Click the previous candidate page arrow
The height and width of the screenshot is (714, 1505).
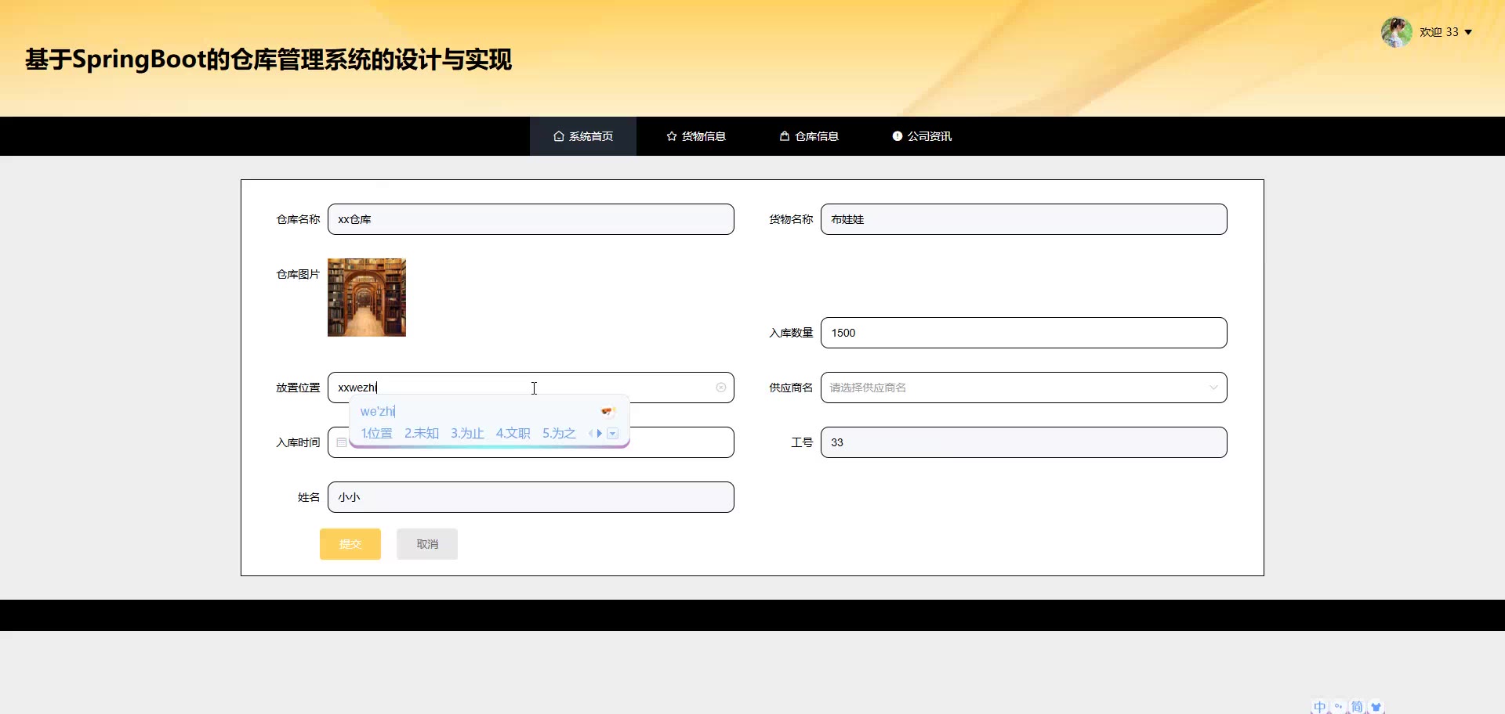point(590,433)
